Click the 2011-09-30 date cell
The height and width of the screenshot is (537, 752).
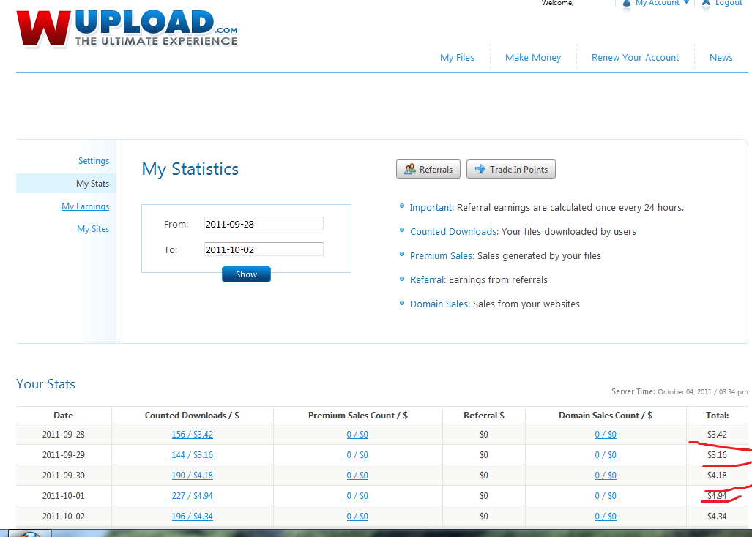pyautogui.click(x=63, y=476)
